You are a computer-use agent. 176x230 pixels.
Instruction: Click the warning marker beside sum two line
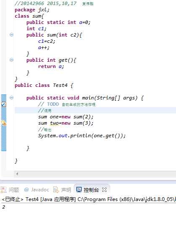click(x=4, y=123)
